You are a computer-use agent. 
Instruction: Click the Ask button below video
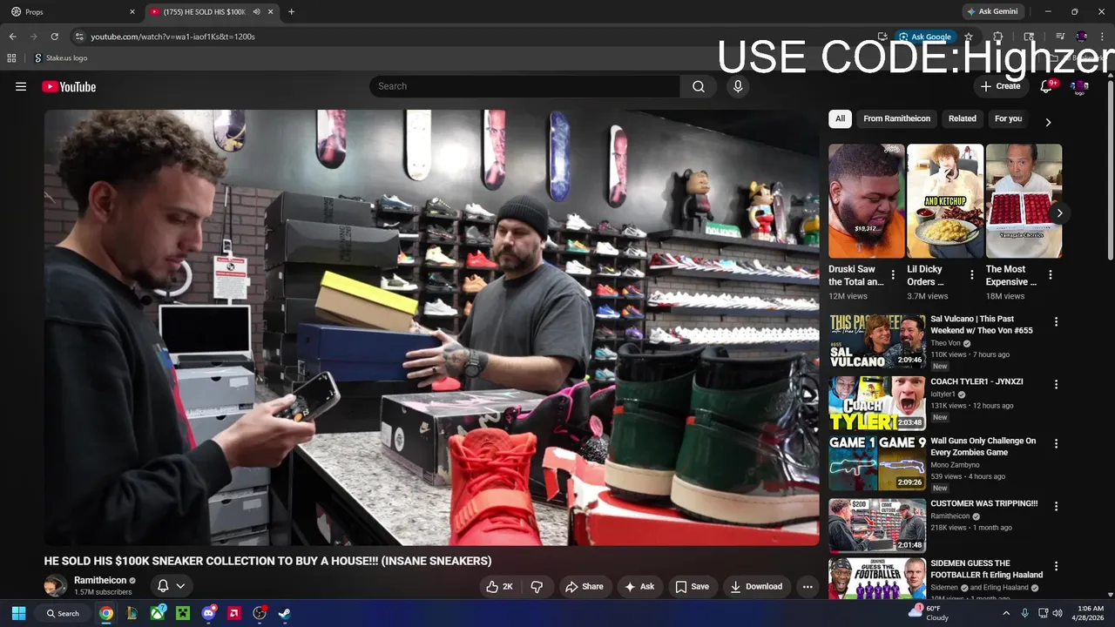(x=639, y=587)
